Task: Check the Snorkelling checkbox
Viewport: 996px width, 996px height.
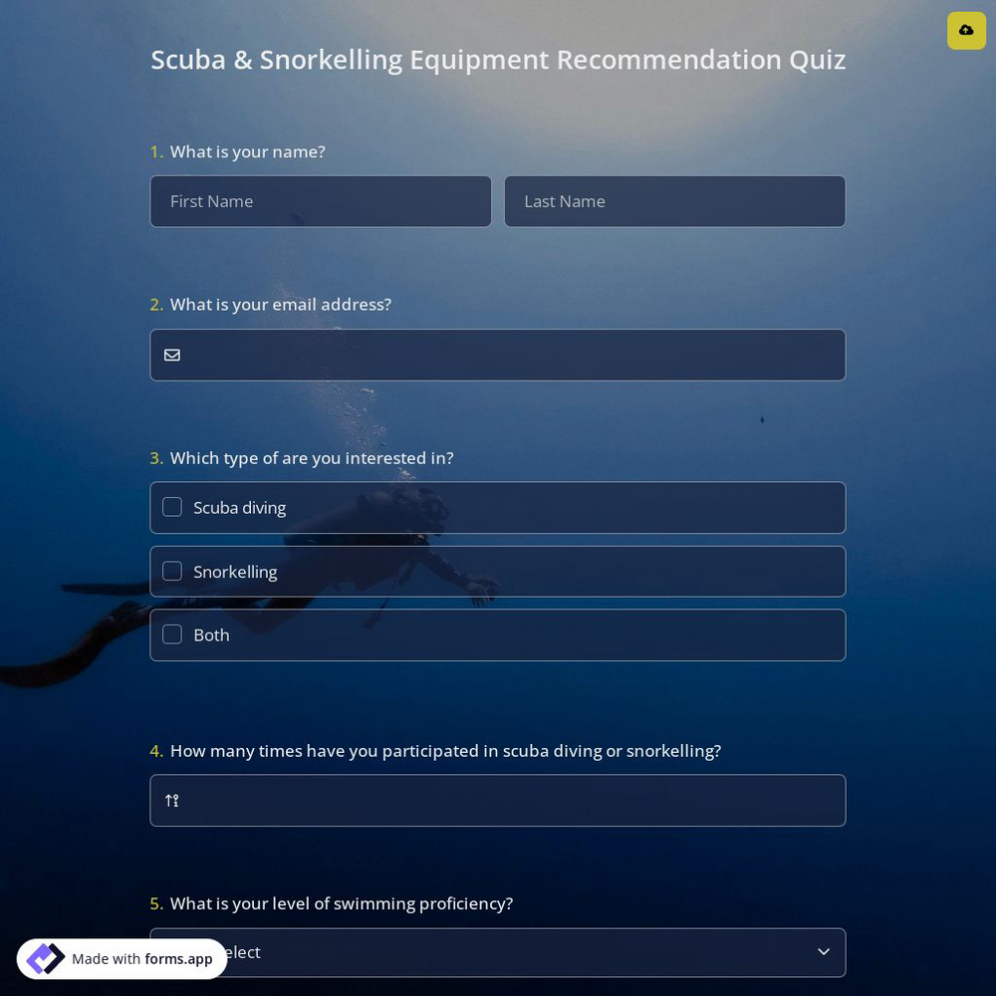Action: click(172, 571)
